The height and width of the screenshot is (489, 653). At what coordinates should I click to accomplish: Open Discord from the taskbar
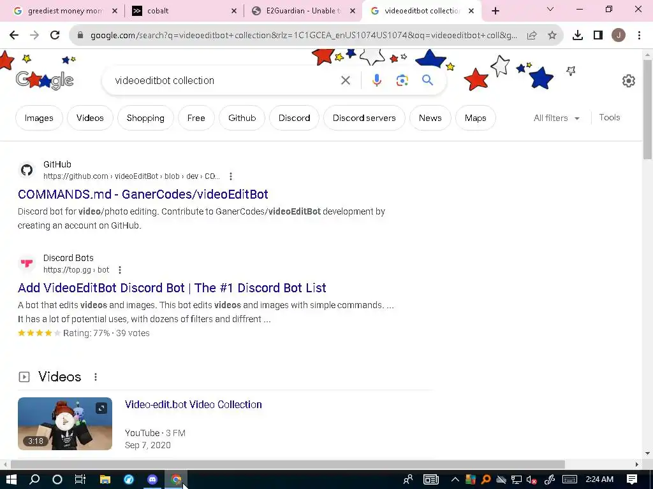[x=152, y=479]
